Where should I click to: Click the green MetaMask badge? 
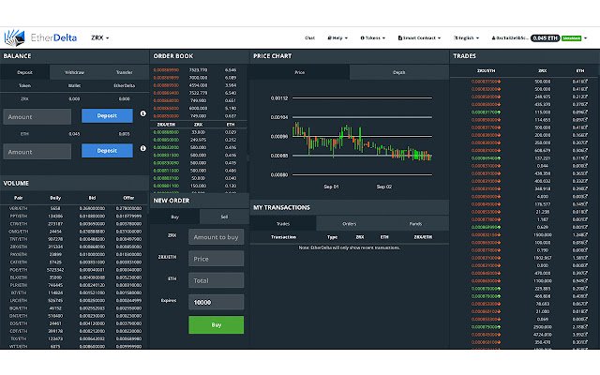pyautogui.click(x=572, y=38)
